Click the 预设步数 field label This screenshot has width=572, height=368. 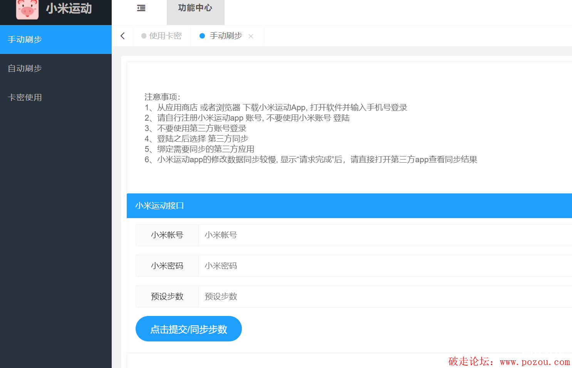(167, 297)
